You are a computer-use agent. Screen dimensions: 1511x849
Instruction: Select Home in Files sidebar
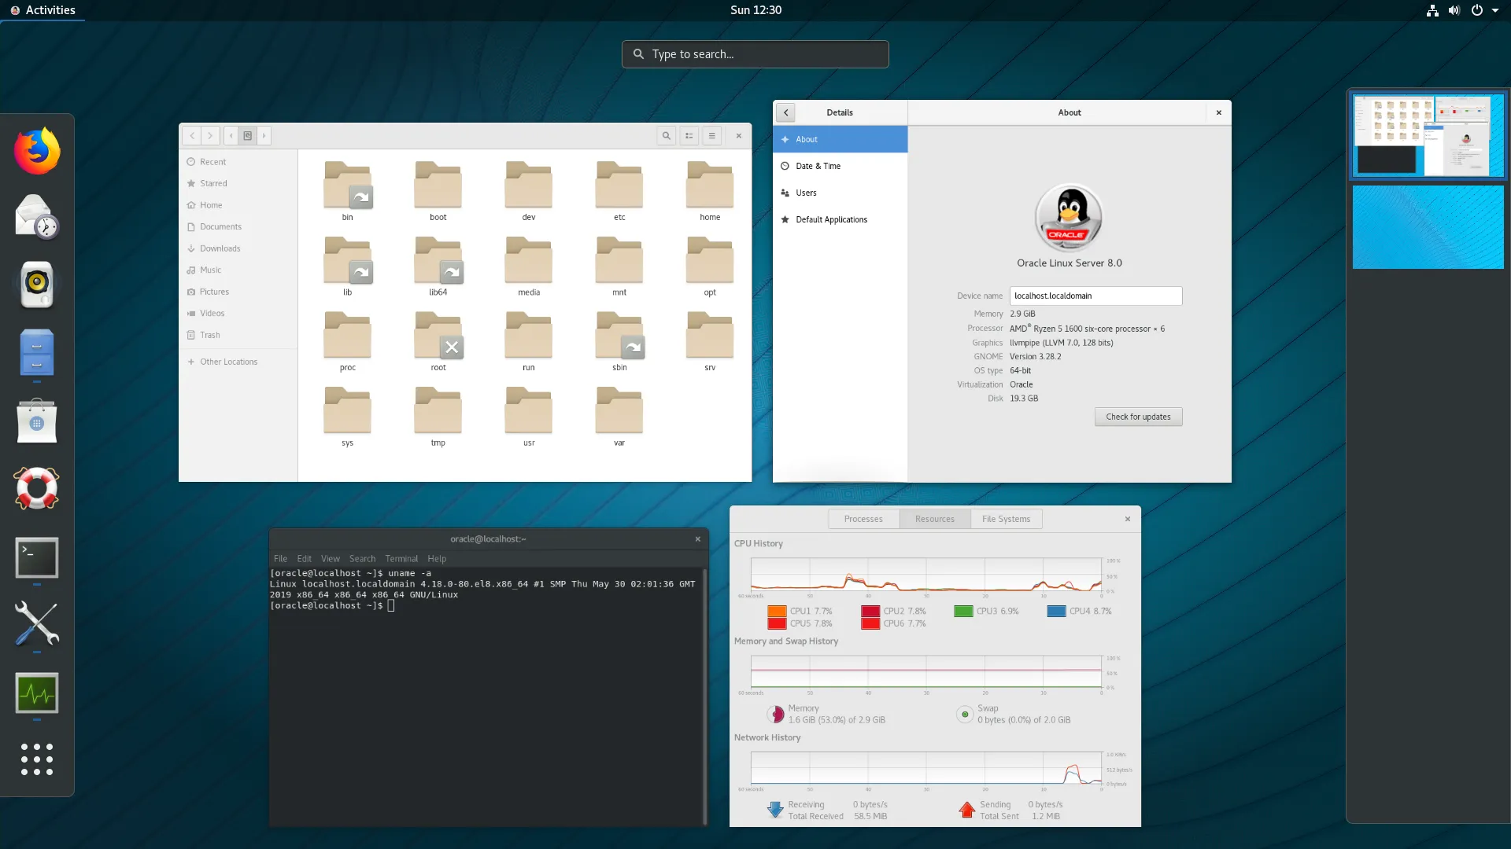pyautogui.click(x=238, y=205)
